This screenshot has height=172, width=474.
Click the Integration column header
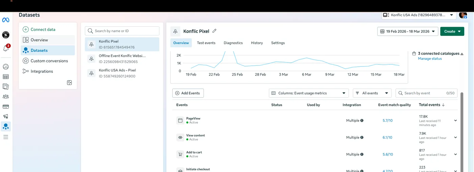click(352, 105)
